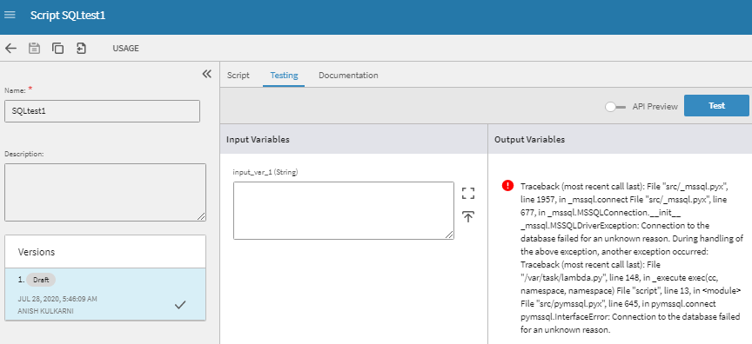Screen dimensions: 752x344
Task: Click the export script file icon
Action: pos(82,49)
